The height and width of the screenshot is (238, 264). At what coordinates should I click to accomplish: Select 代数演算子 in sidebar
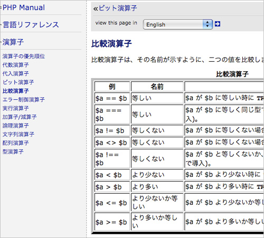[15, 65]
